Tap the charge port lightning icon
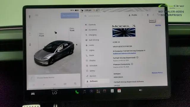This screenshot has height=107, width=190. tap(77, 45)
